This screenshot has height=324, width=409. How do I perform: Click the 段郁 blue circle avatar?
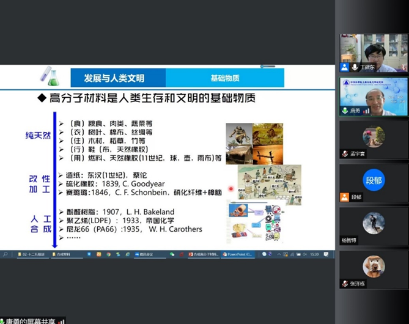coord(374,181)
